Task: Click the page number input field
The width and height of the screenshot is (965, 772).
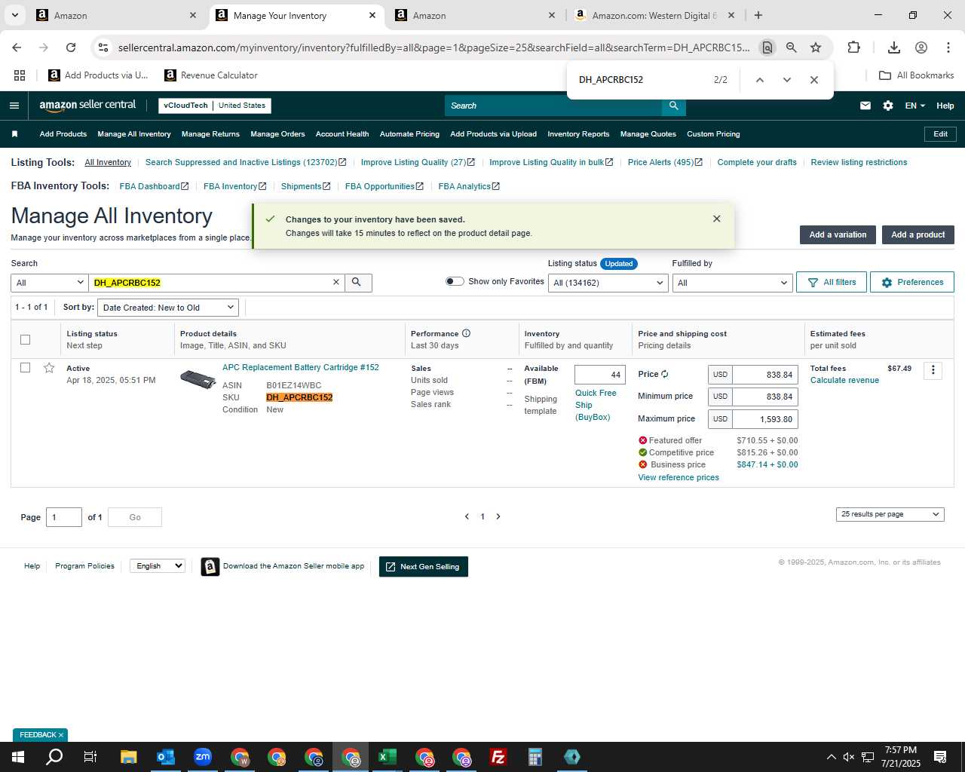Action: (64, 517)
